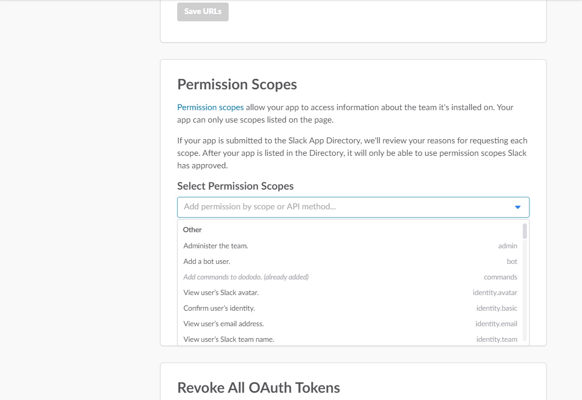
Task: Open the Permission scopes hyperlink
Action: tap(210, 108)
